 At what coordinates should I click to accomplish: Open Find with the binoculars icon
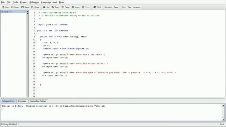pos(97,7)
